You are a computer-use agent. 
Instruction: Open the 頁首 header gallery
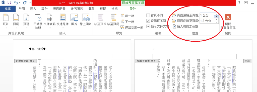pos(6,22)
